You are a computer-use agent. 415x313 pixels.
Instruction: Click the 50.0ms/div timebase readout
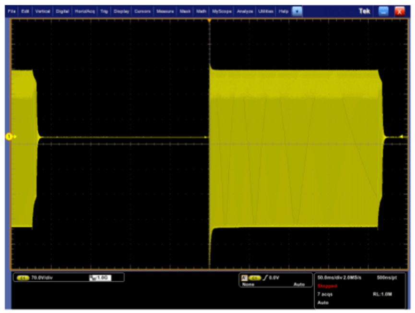[331, 277]
